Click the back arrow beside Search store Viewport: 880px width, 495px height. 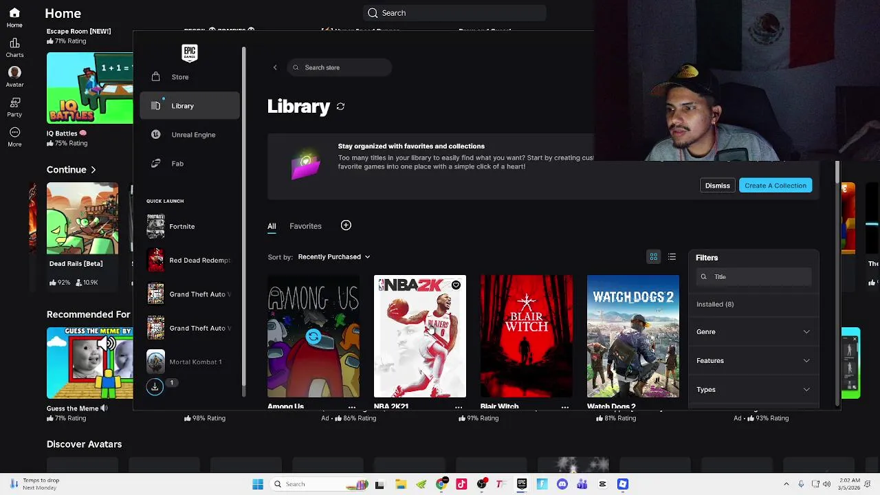275,67
